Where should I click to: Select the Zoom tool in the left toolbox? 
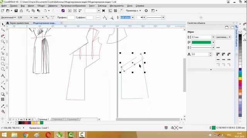3,41
